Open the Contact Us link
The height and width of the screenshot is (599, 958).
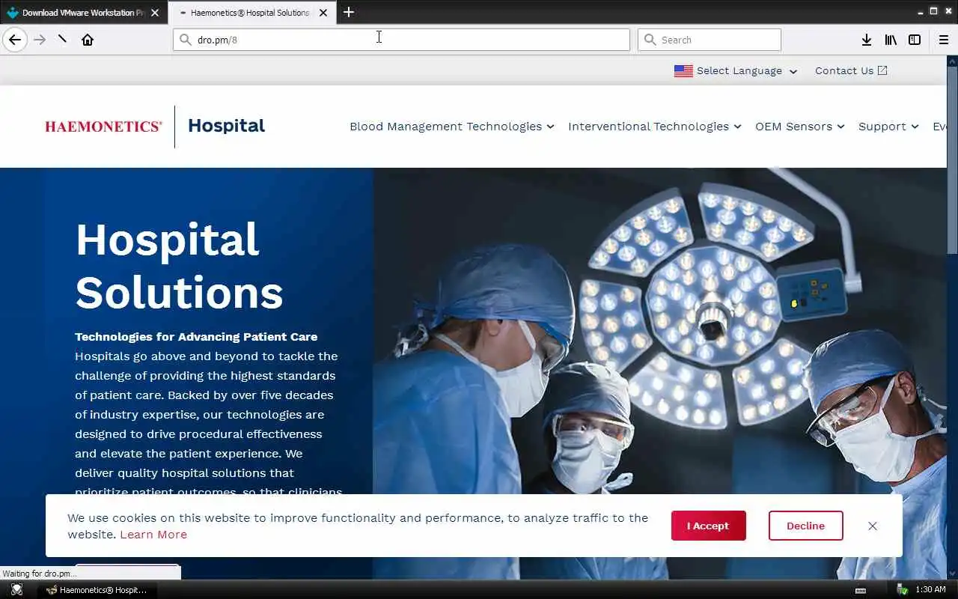click(851, 70)
